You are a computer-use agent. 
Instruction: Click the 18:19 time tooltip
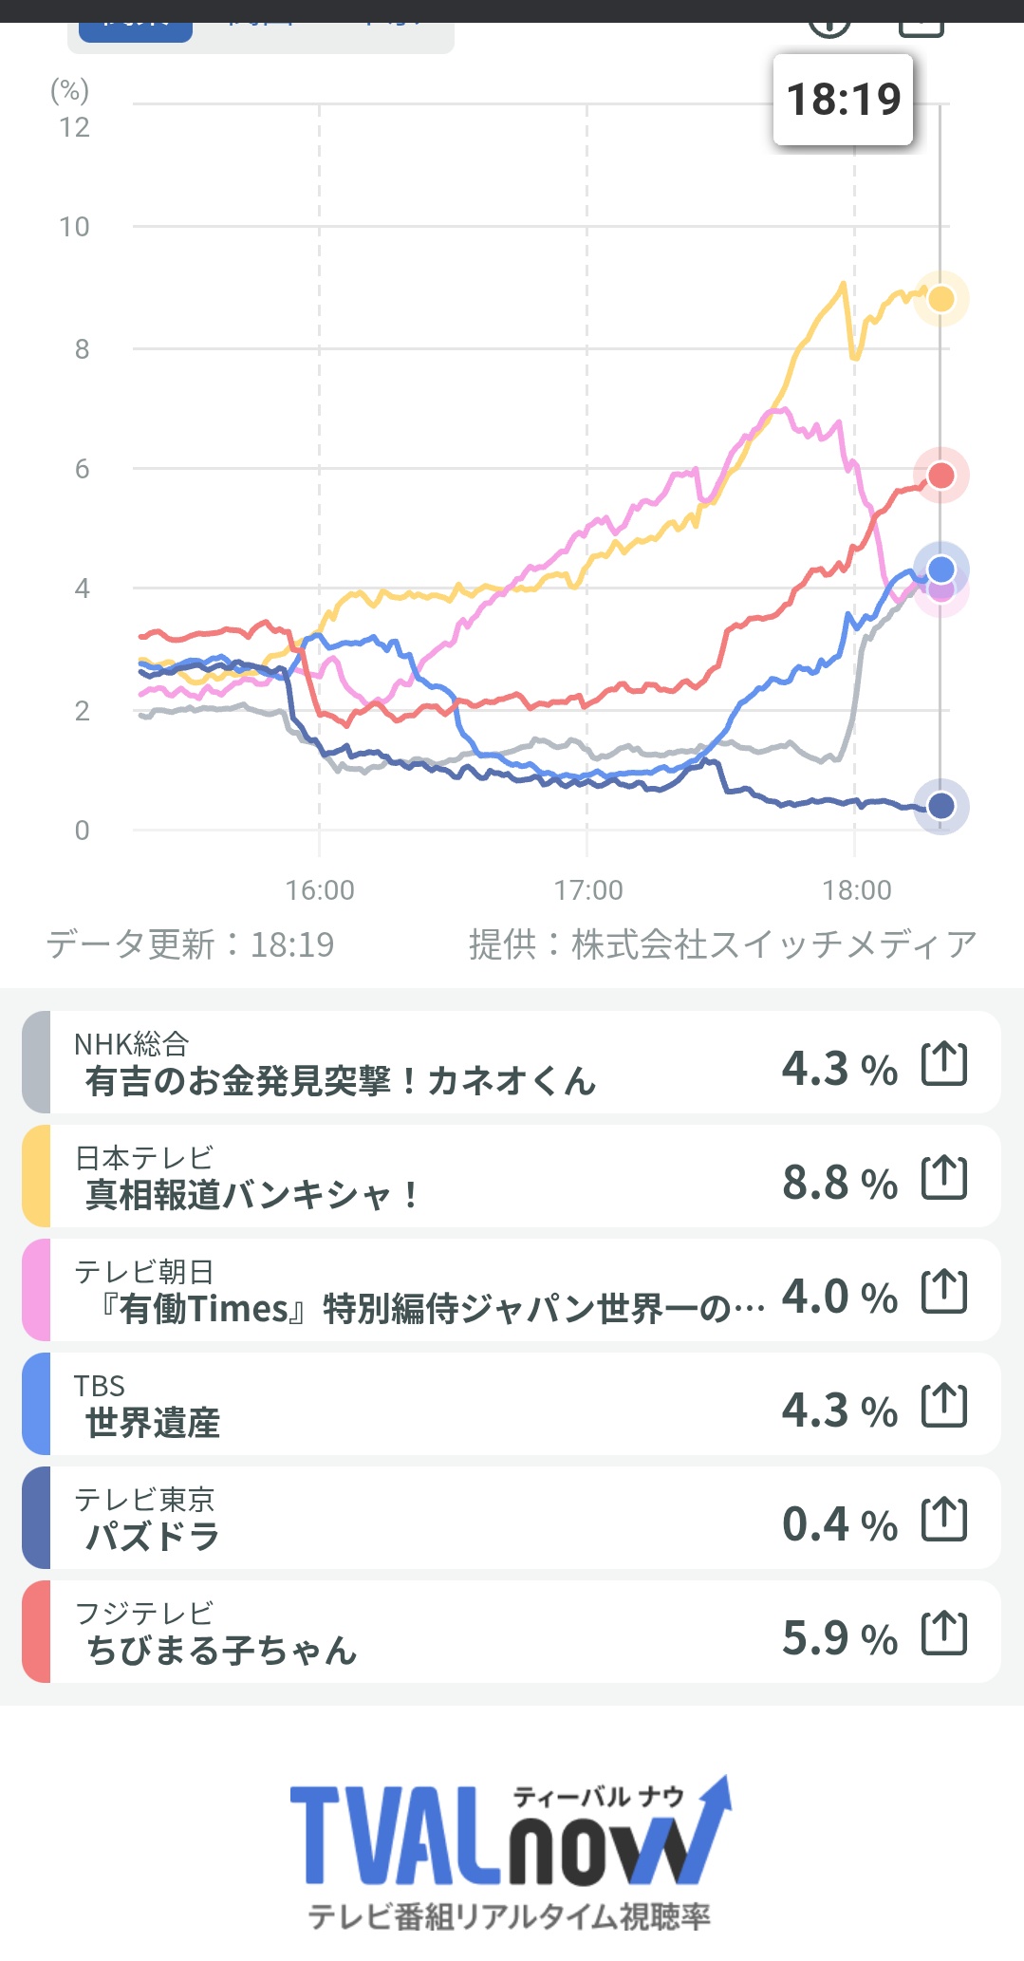point(843,99)
